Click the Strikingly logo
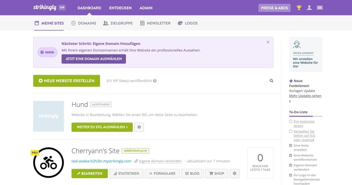Viewport: 352px width, 185px height. coord(45,8)
